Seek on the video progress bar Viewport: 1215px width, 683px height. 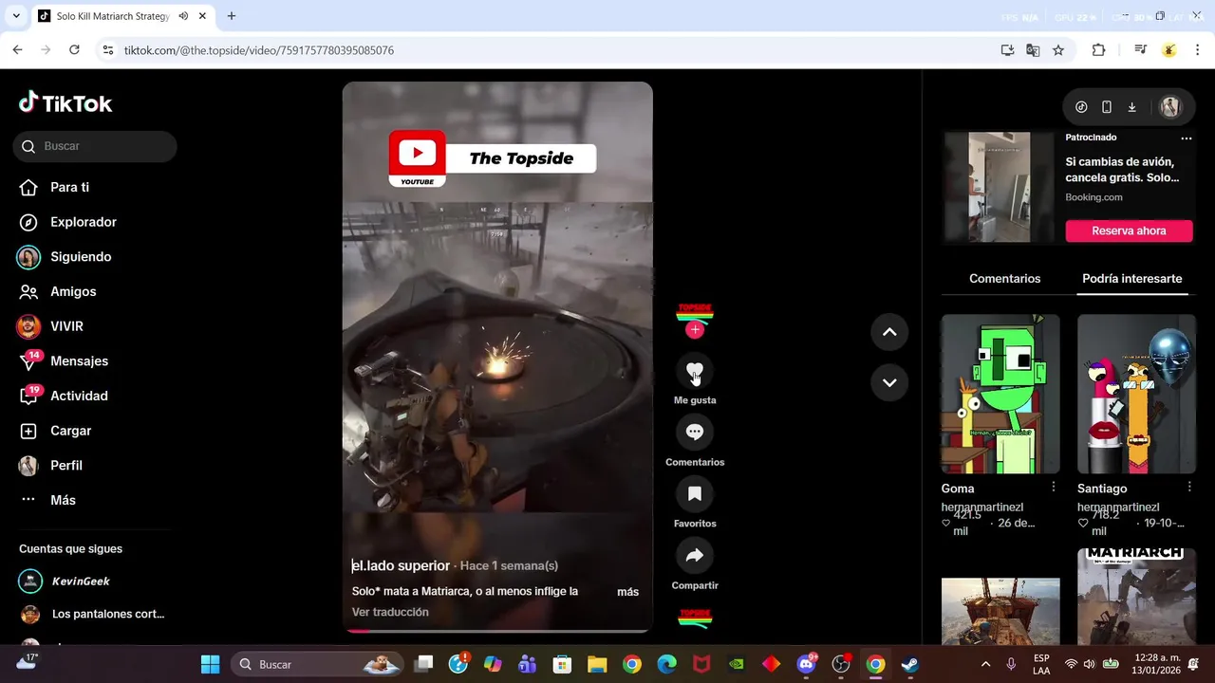click(497, 630)
